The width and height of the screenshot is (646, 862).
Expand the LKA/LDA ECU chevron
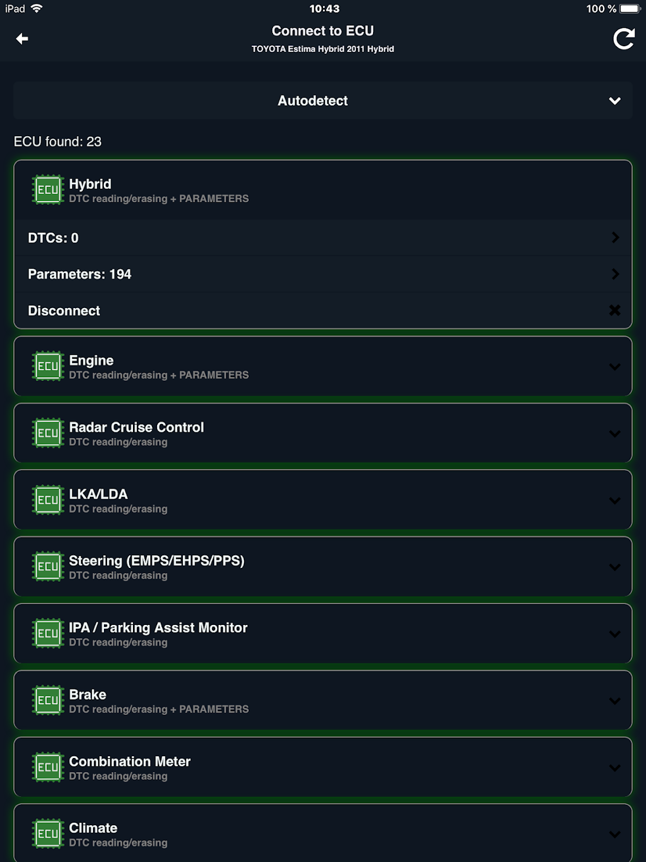614,501
